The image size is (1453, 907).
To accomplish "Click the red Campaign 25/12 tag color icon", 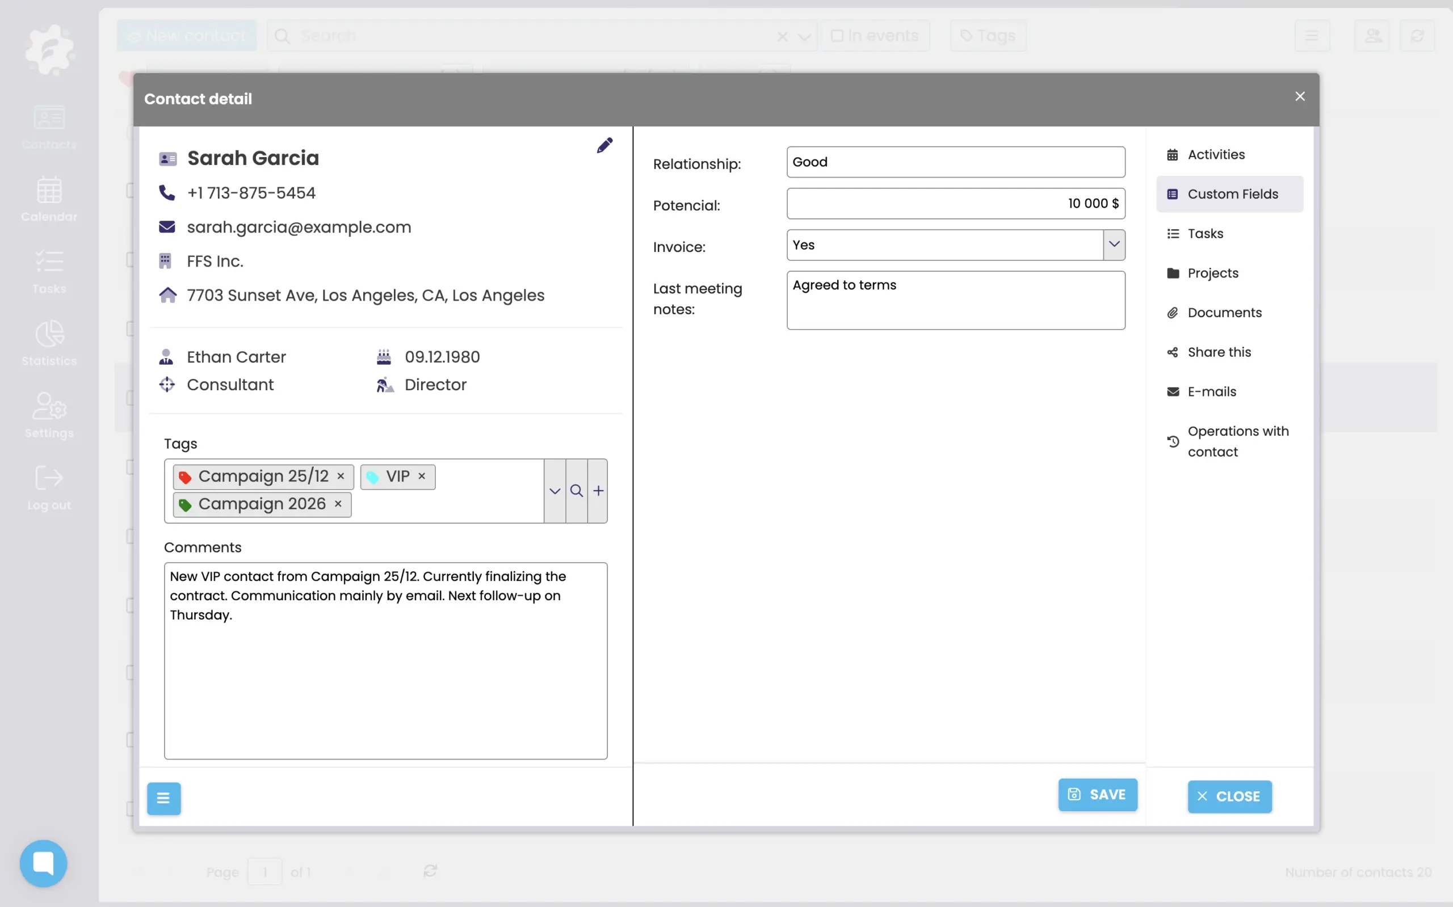I will 185,477.
